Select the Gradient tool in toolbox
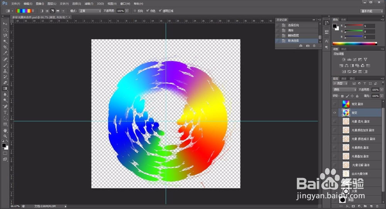The width and height of the screenshot is (386, 209). (5, 88)
